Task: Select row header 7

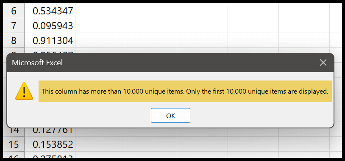Action: point(14,25)
